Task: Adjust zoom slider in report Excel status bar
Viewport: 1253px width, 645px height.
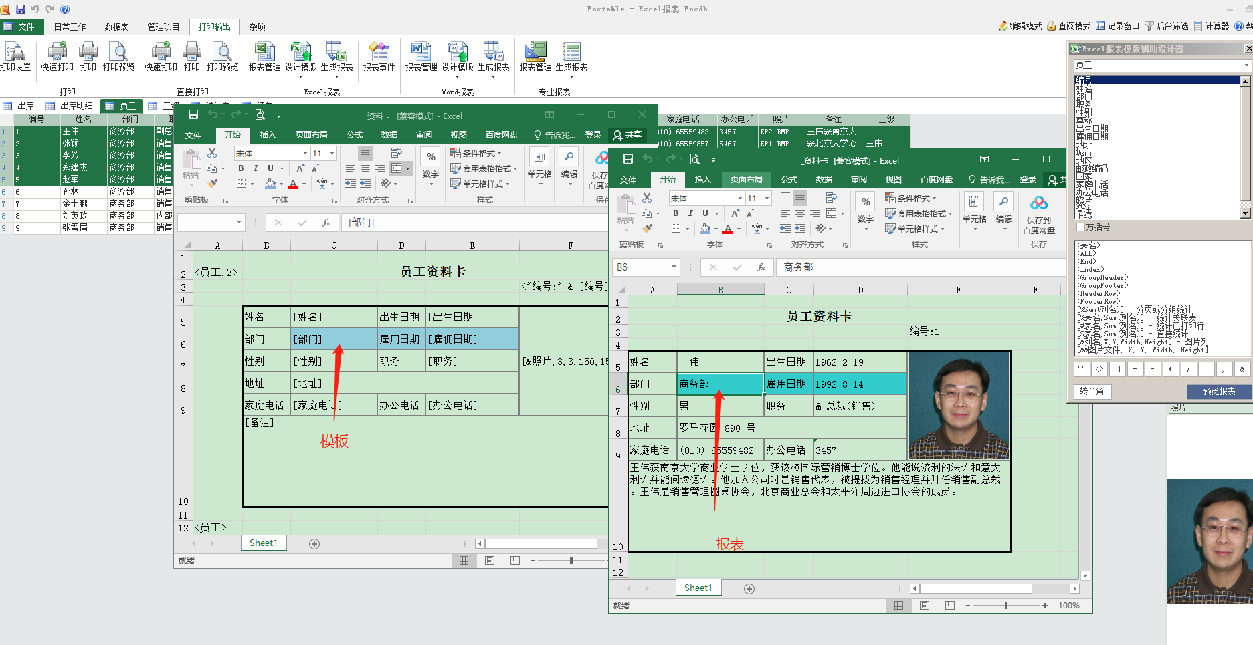Action: click(x=1006, y=606)
